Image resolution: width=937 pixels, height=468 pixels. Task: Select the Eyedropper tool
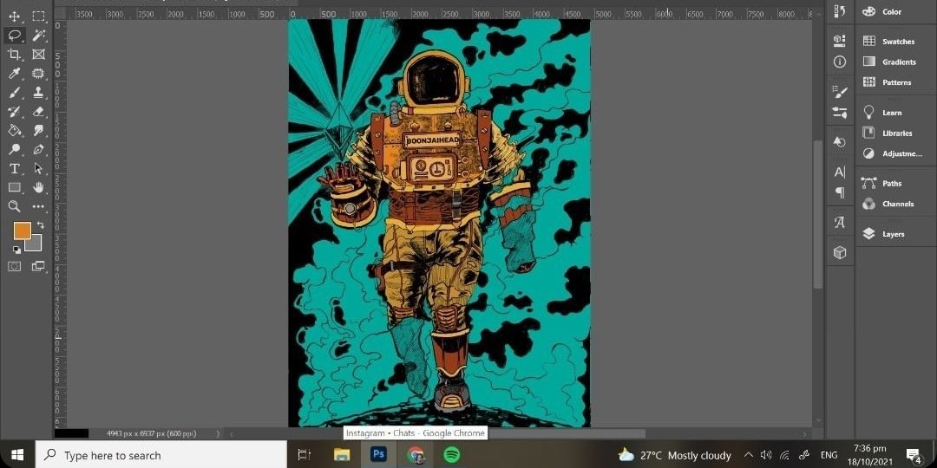(15, 74)
